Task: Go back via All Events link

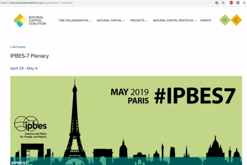Action: (18, 47)
